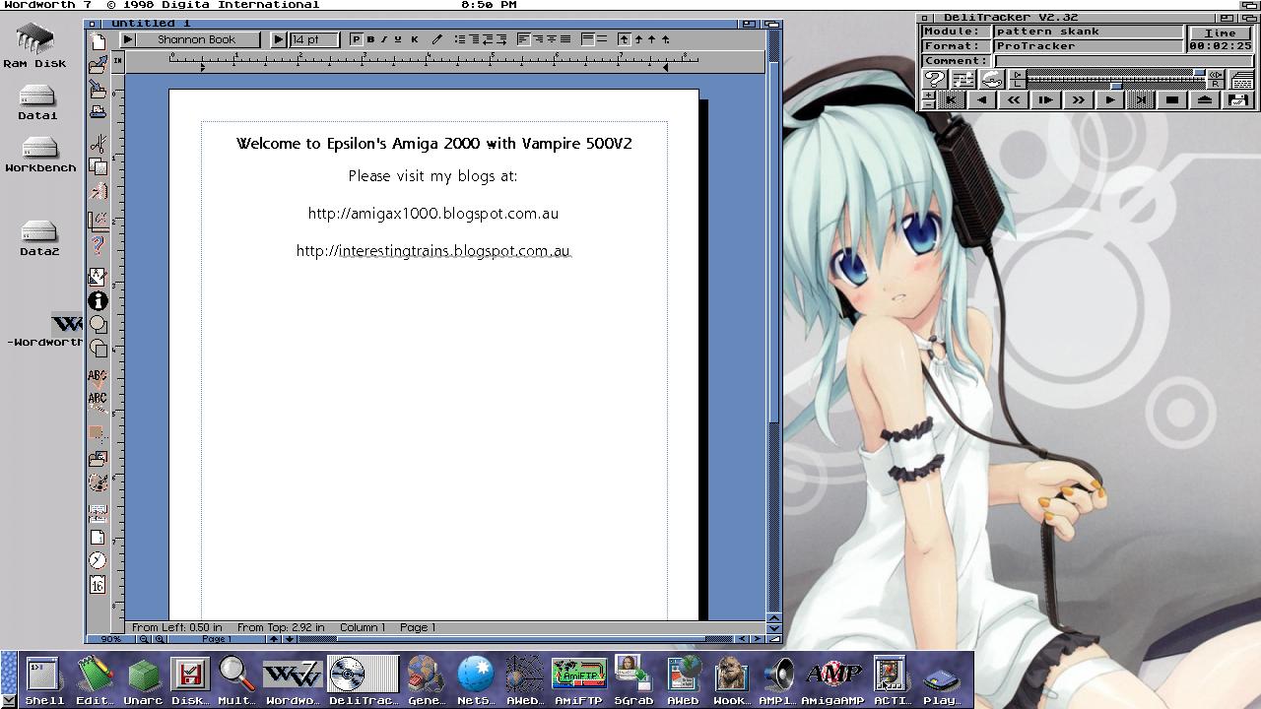Screen dimensions: 1261x709
Task: Launch NetS. globe icon in dock
Action: 476,680
